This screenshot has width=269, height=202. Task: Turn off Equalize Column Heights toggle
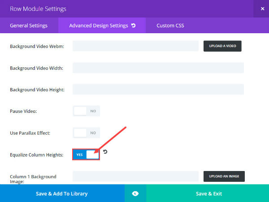(x=86, y=154)
